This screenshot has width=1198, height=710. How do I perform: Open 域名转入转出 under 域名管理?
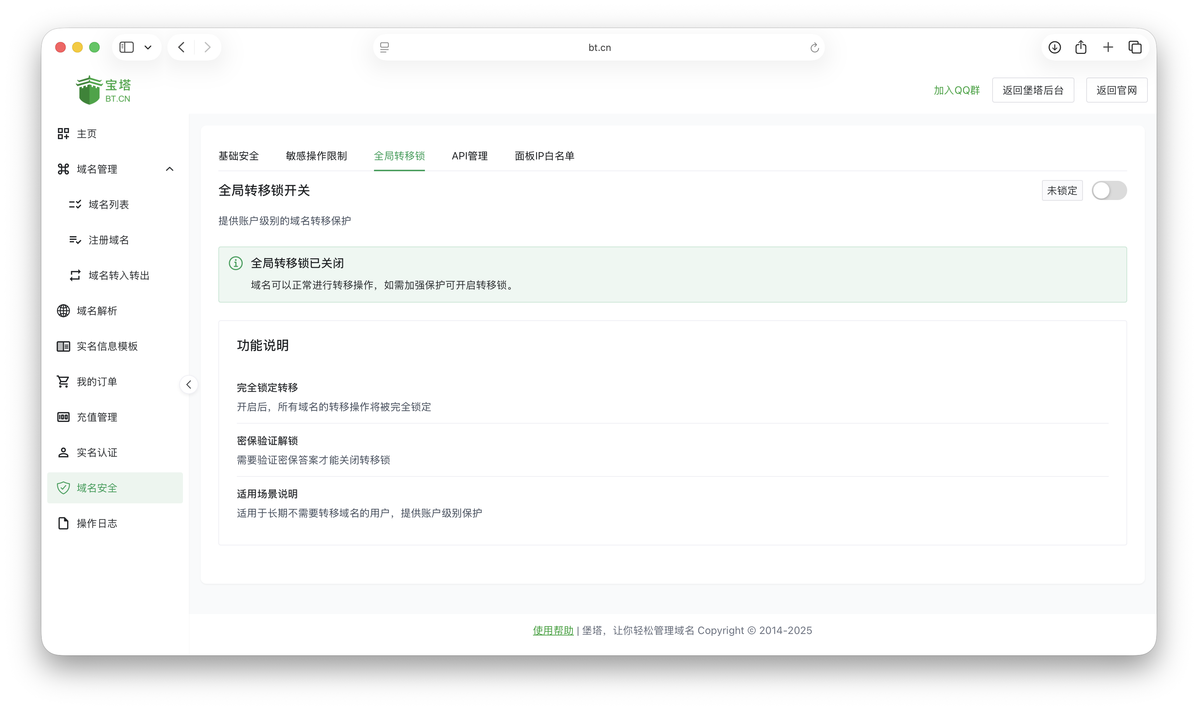[118, 275]
